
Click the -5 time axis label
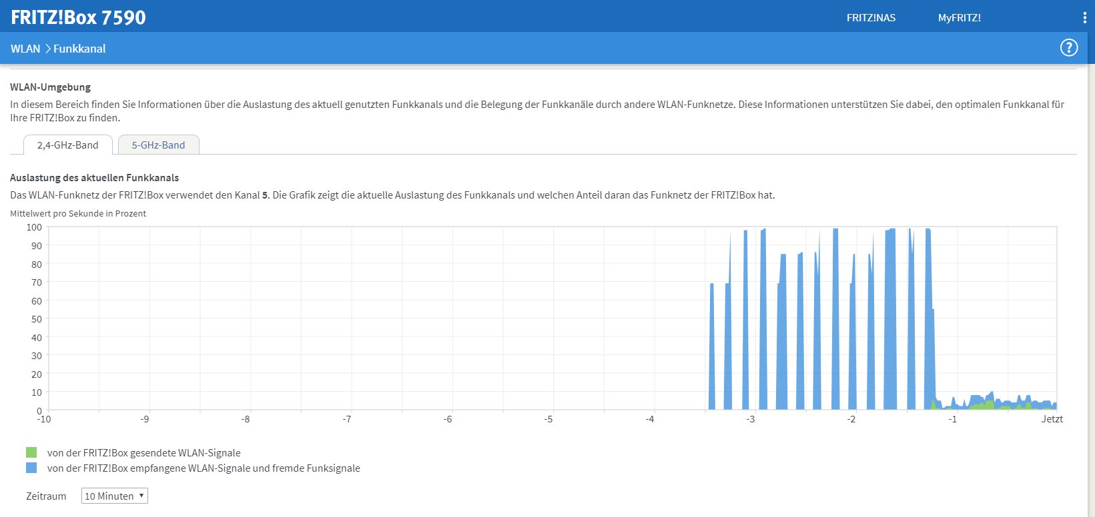(x=548, y=419)
